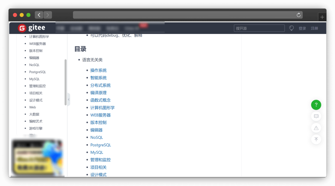The width and height of the screenshot is (335, 186).
Task: Open the chat feedback bubble icon
Action: tap(316, 116)
